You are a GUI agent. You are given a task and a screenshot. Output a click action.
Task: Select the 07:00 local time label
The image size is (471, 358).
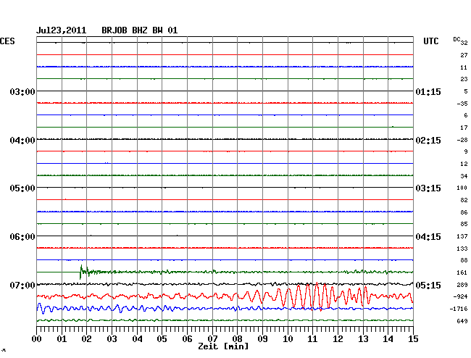[22, 285]
